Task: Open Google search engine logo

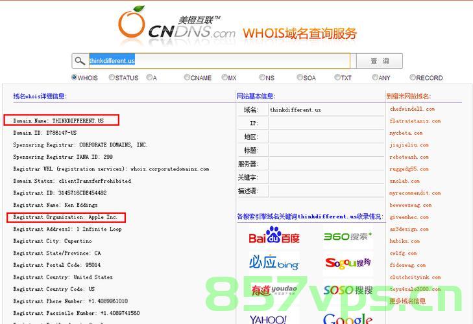Action: tap(348, 319)
